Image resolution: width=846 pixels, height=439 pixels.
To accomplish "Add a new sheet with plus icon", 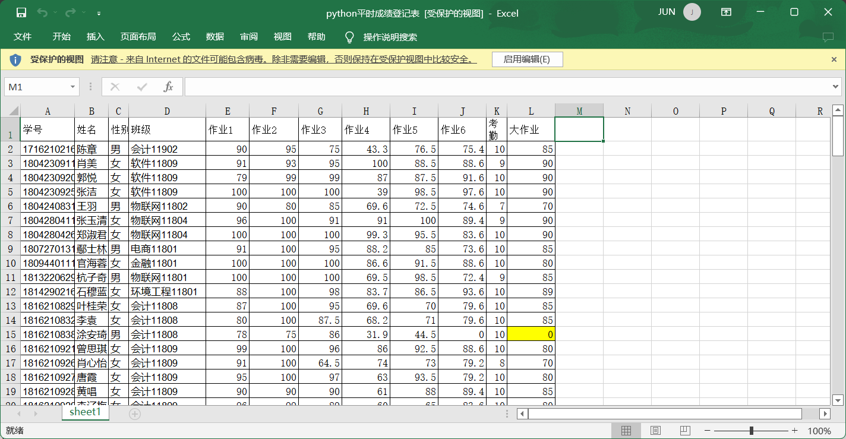I will coord(135,414).
